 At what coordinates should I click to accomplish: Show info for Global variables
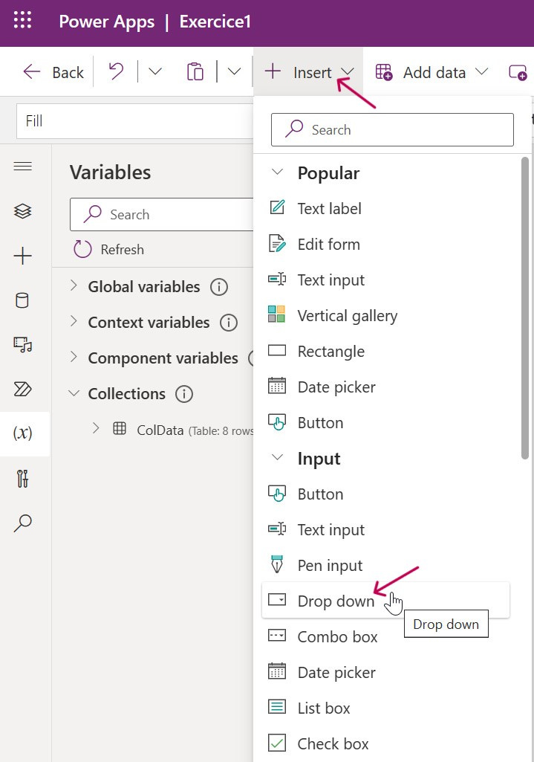pyautogui.click(x=219, y=287)
